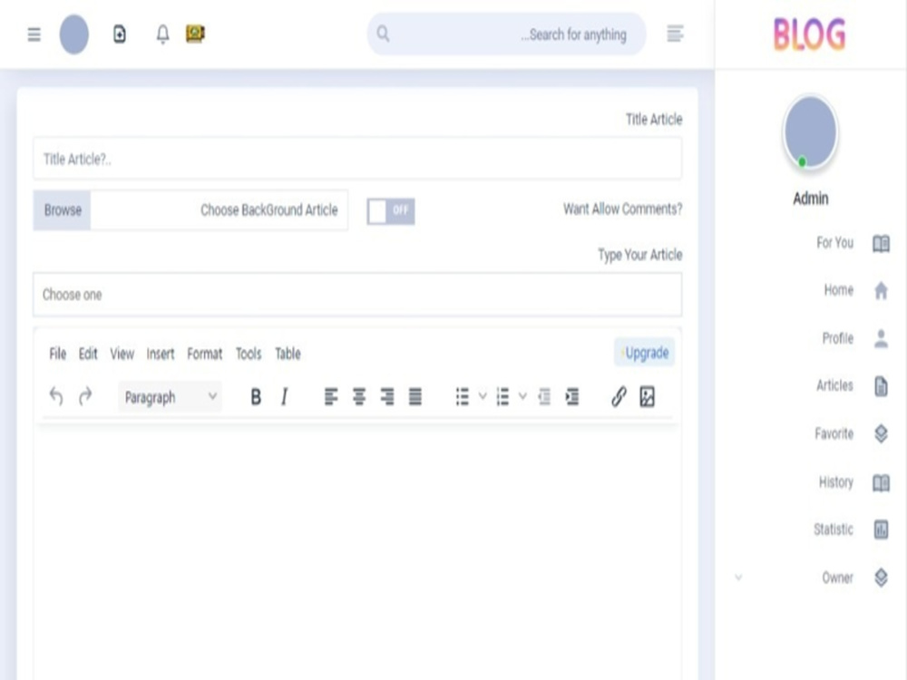Center align the text
The width and height of the screenshot is (907, 680).
click(359, 397)
